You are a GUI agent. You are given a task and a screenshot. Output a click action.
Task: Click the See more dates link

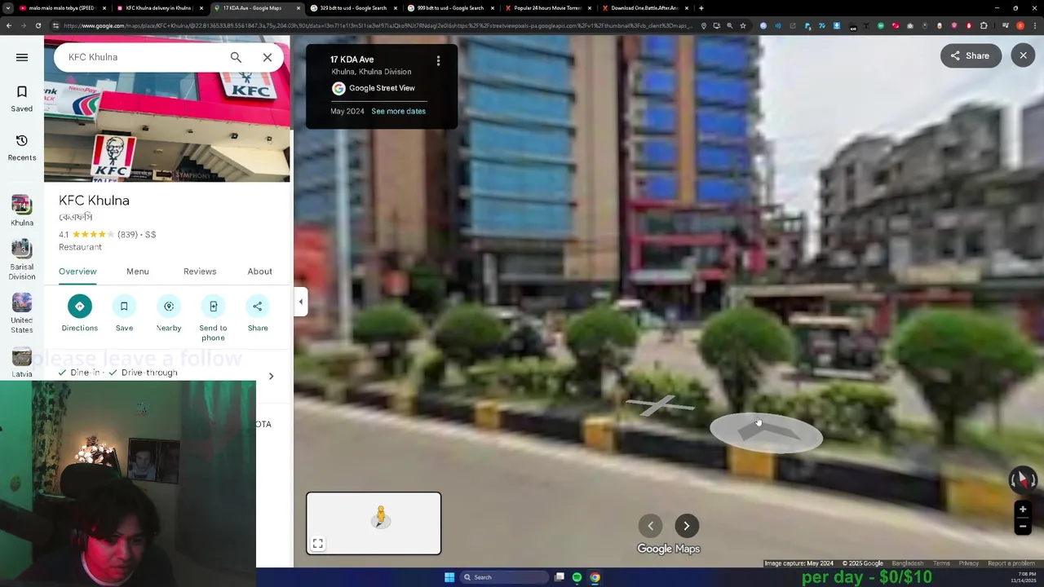tap(398, 111)
